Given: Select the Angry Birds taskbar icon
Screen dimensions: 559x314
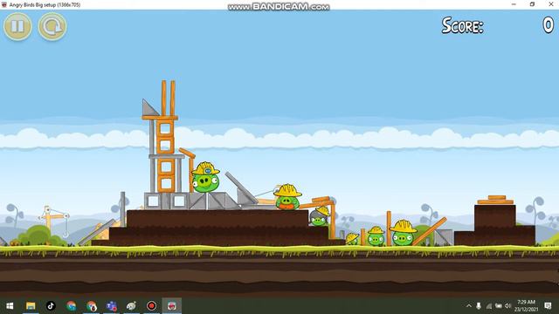Looking at the screenshot, I should tap(171, 306).
